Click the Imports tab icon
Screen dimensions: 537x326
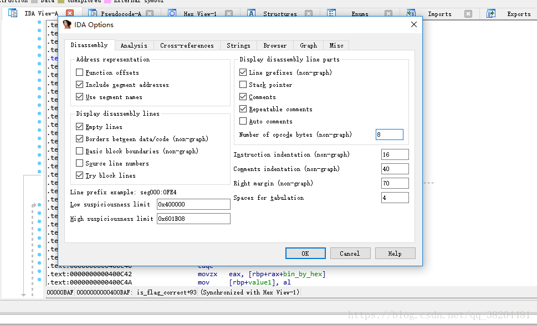tap(411, 14)
